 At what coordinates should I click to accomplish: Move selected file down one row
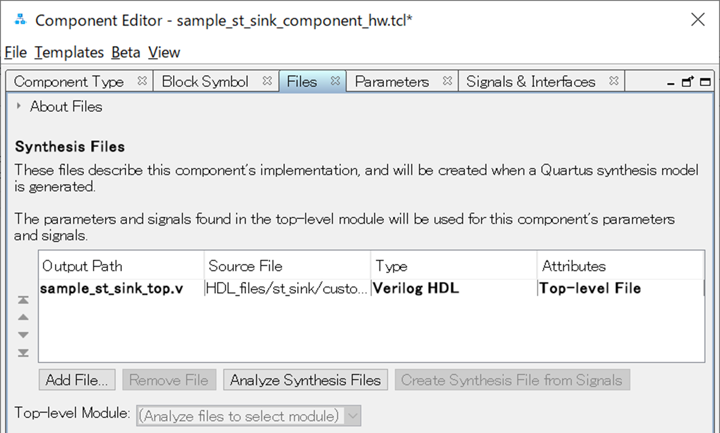[x=23, y=335]
